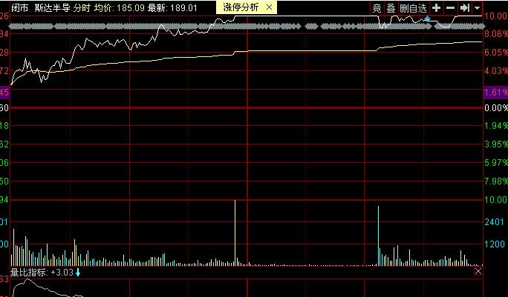Click the 1.61% highlighted percentage label

[x=495, y=93]
